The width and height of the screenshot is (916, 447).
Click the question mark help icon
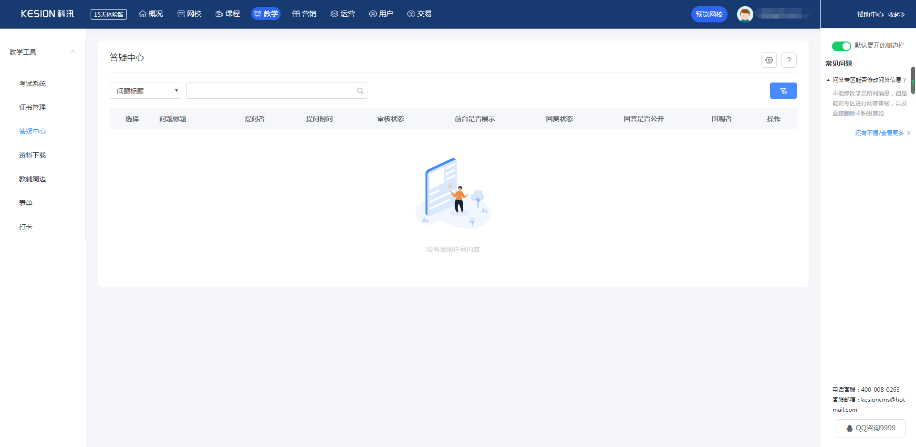click(x=789, y=60)
